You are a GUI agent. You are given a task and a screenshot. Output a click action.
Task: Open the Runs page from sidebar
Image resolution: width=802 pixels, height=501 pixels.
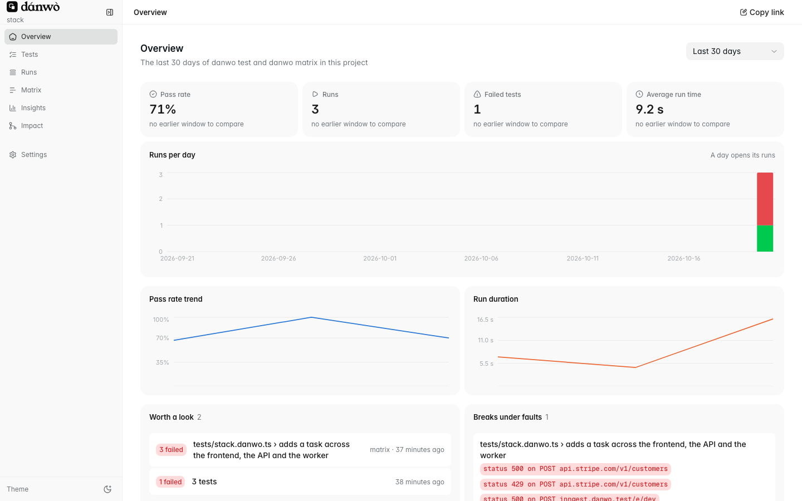[x=61, y=72]
